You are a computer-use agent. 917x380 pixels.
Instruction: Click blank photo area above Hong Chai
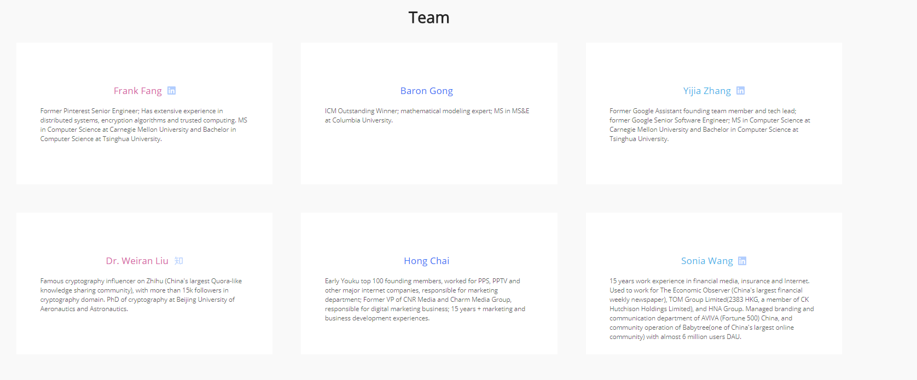[x=429, y=232]
